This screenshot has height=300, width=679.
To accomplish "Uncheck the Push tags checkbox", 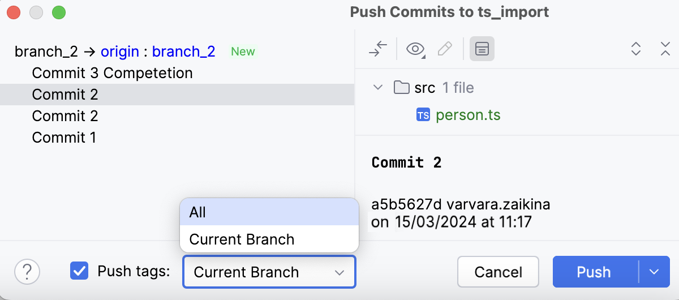I will 79,271.
